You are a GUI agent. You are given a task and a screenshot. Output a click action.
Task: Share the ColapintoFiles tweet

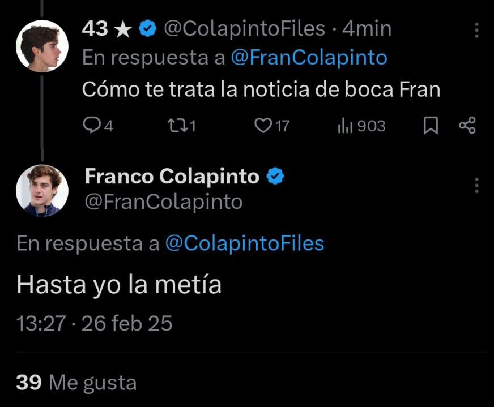click(467, 126)
